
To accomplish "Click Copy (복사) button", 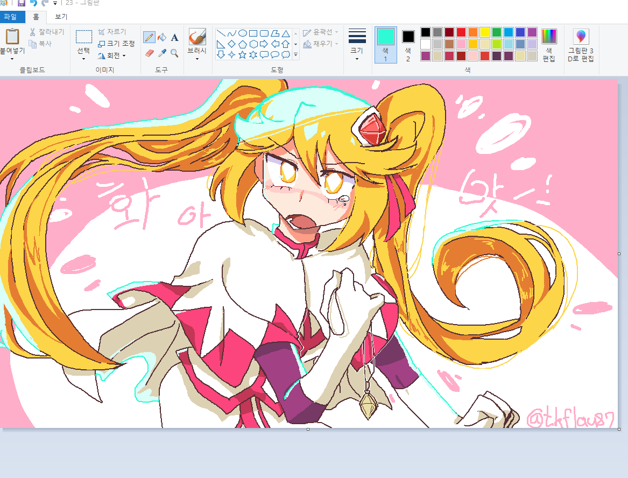I will coord(40,43).
